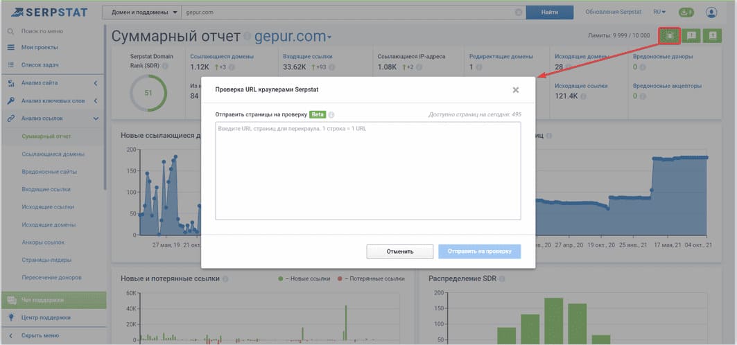Open the gepur.com domain dropdown in the title
Image resolution: width=737 pixels, height=345 pixels.
[x=293, y=36]
